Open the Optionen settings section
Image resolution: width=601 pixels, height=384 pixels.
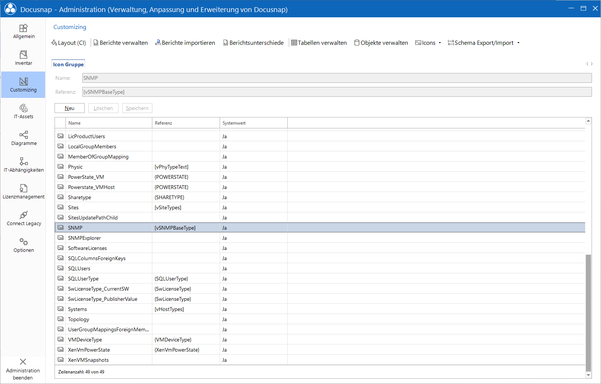23,245
